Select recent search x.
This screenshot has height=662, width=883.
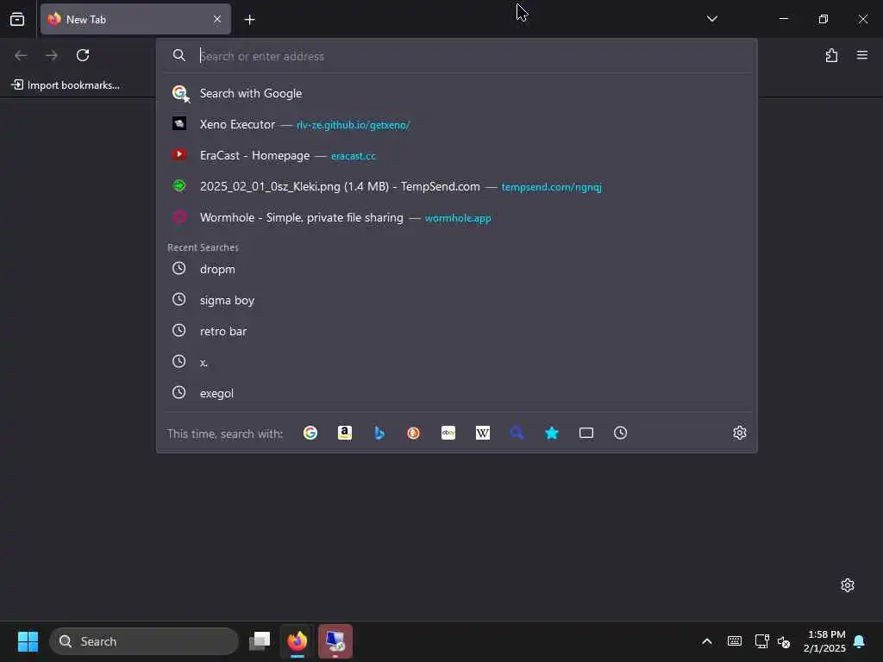(457, 362)
